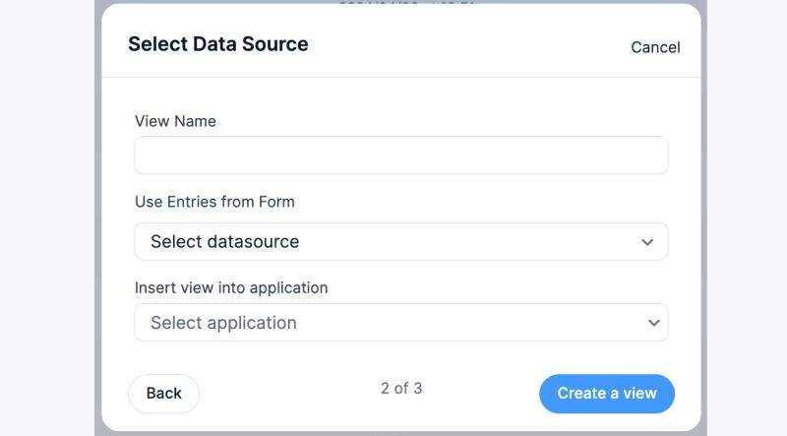Image resolution: width=787 pixels, height=436 pixels.
Task: Click the application dropdown chevron arrow
Action: pyautogui.click(x=654, y=323)
